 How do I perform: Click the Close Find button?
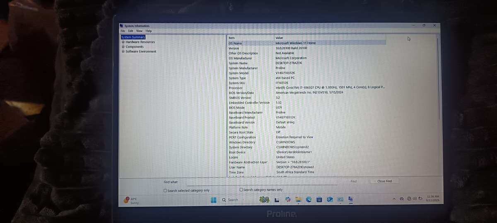(x=384, y=181)
